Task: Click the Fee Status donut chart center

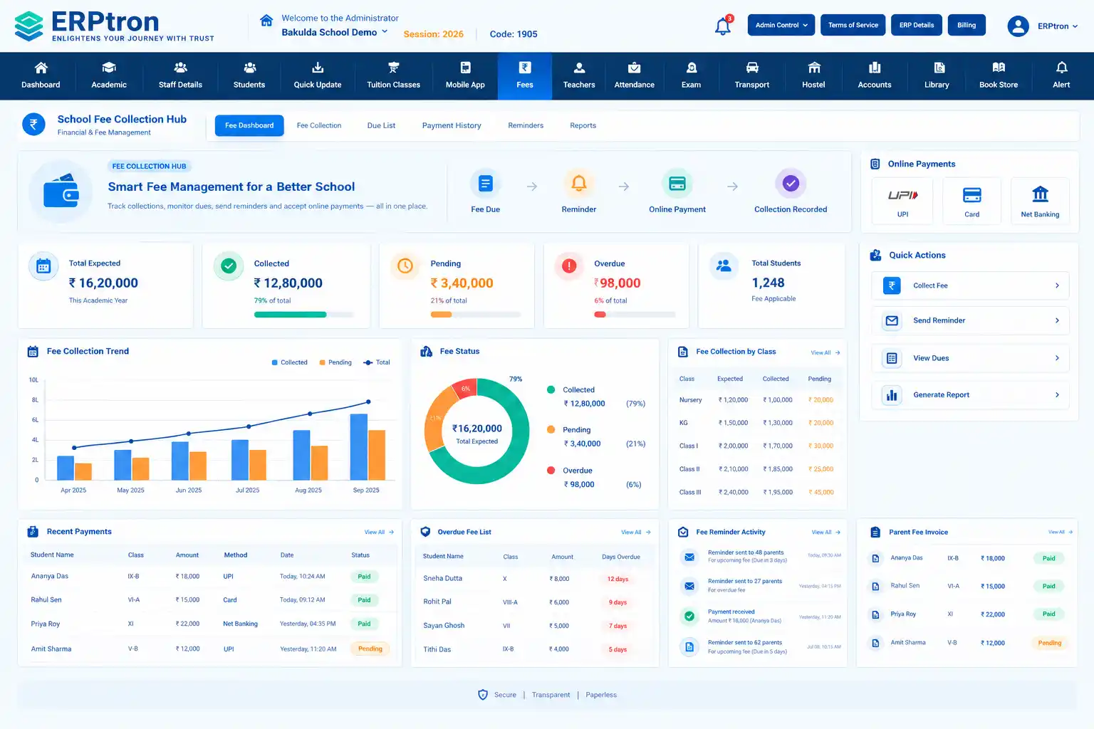Action: pyautogui.click(x=477, y=431)
